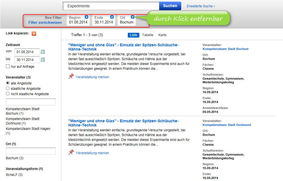This screenshot has width=283, height=181.
Task: Switch to the Tabelle view
Action: click(x=148, y=35)
